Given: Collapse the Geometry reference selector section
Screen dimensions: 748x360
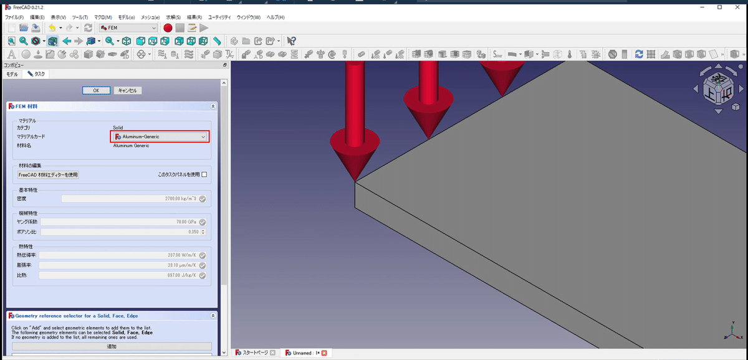Looking at the screenshot, I should point(213,316).
